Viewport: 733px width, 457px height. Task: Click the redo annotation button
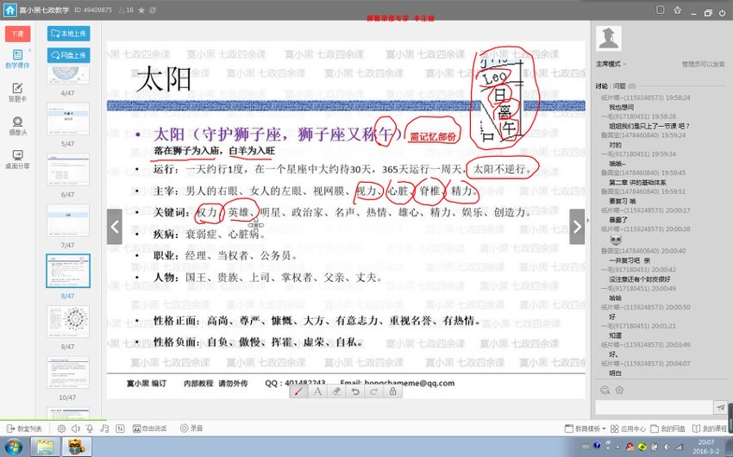coord(374,391)
